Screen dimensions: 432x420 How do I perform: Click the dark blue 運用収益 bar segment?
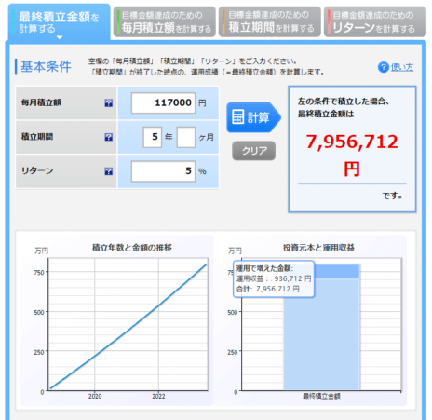[337, 272]
